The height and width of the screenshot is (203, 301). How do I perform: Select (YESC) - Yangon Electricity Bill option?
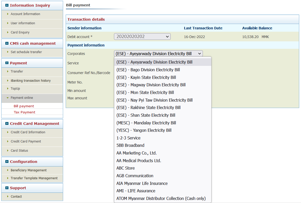(144, 130)
